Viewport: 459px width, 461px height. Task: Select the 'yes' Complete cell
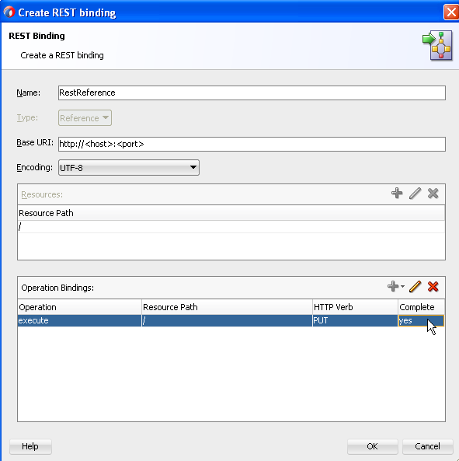point(421,320)
